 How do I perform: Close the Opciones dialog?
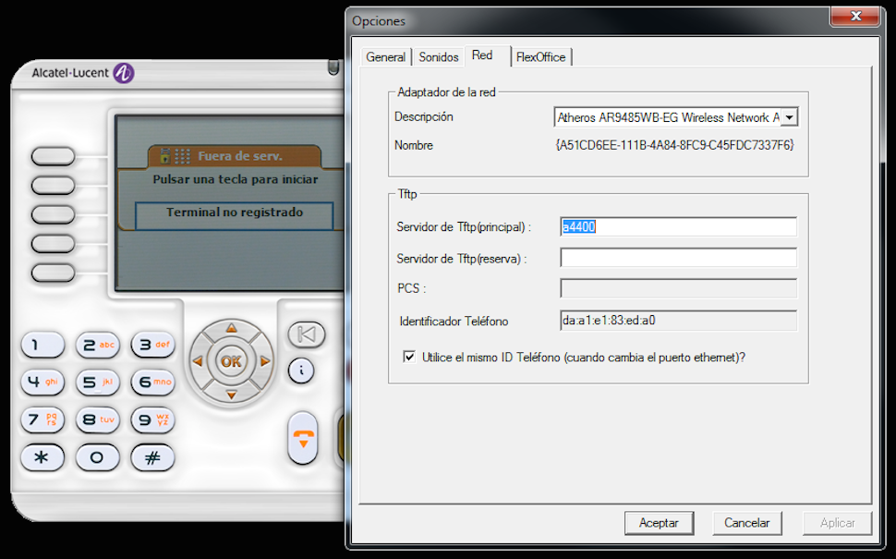854,16
